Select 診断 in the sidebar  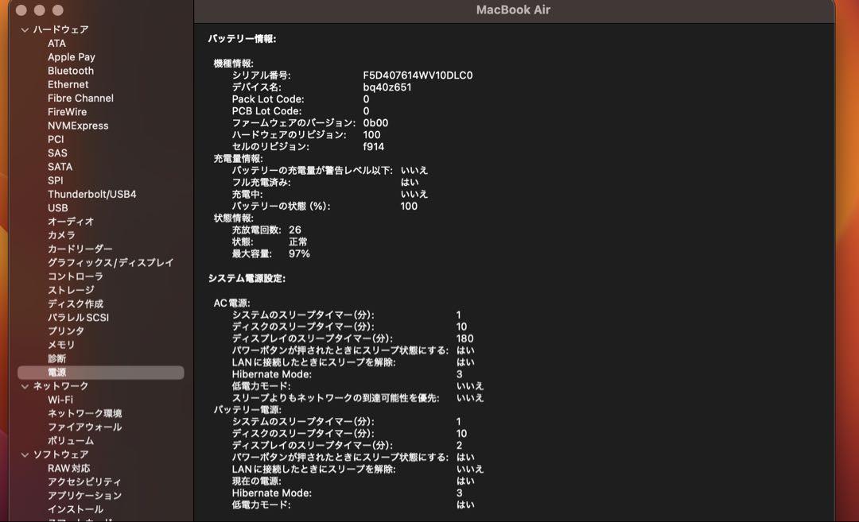click(56, 358)
